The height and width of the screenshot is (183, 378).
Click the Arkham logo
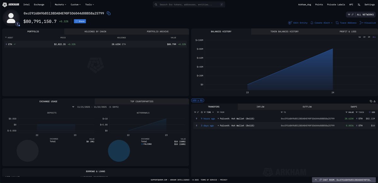(x=10, y=4)
